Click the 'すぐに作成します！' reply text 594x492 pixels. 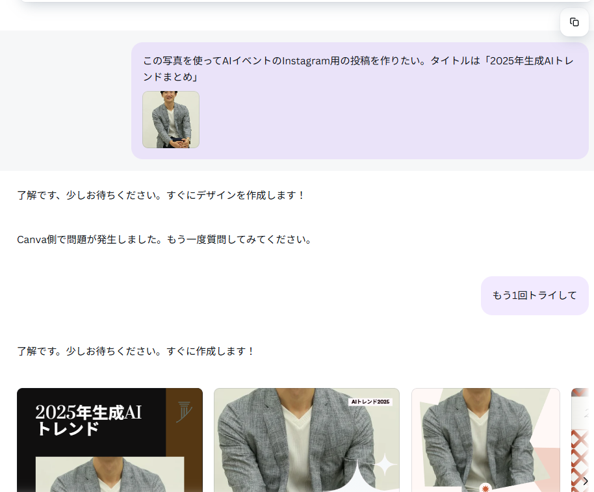point(136,351)
